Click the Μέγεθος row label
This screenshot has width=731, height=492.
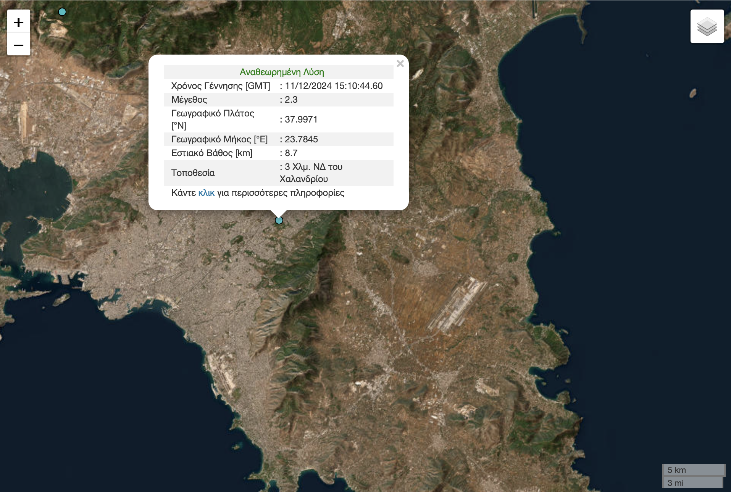(189, 100)
